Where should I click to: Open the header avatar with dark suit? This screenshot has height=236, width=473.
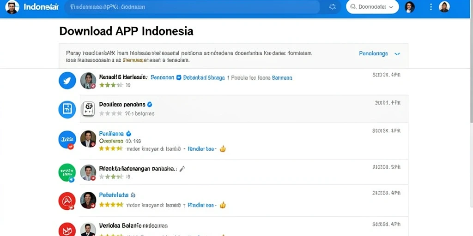coord(409,7)
